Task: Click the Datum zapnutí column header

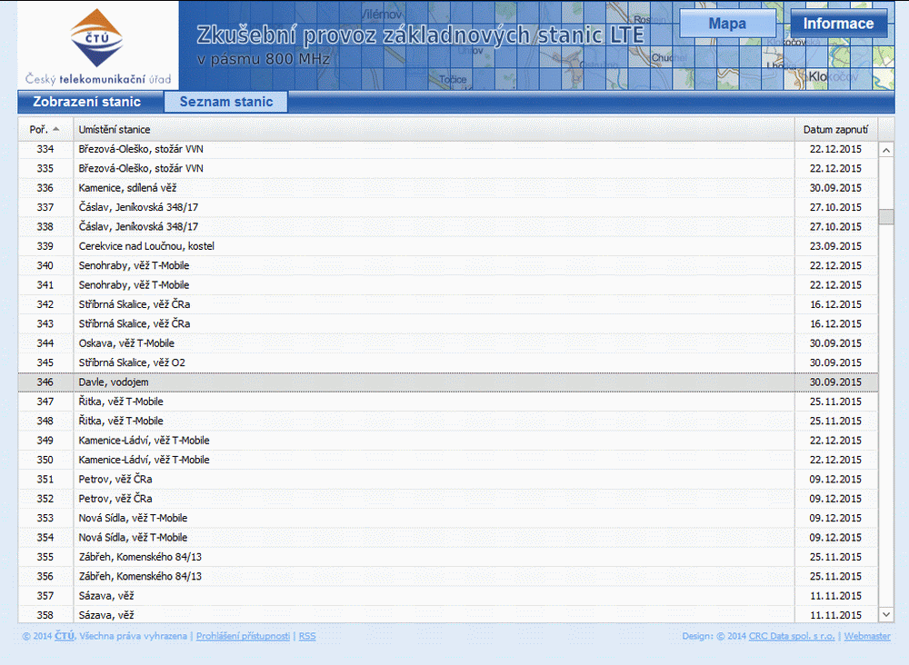Action: pyautogui.click(x=836, y=130)
